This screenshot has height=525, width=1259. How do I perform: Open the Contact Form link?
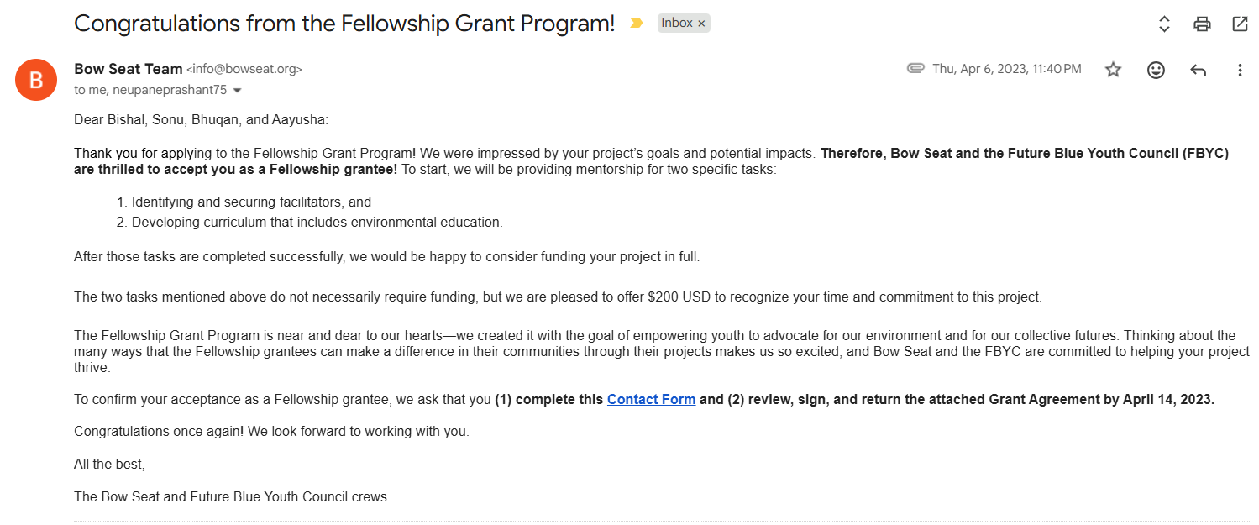pyautogui.click(x=651, y=399)
